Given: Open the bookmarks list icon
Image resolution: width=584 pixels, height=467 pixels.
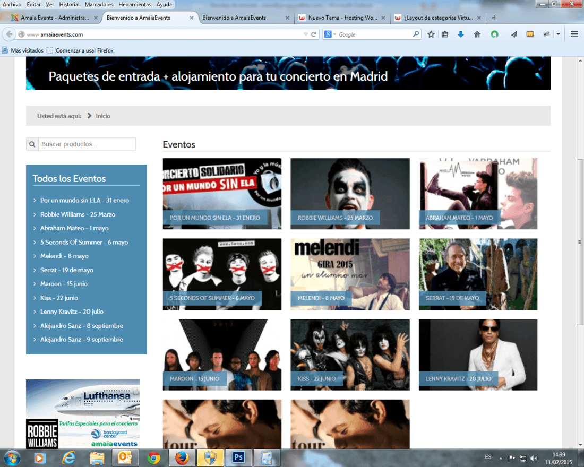Looking at the screenshot, I should click(445, 34).
